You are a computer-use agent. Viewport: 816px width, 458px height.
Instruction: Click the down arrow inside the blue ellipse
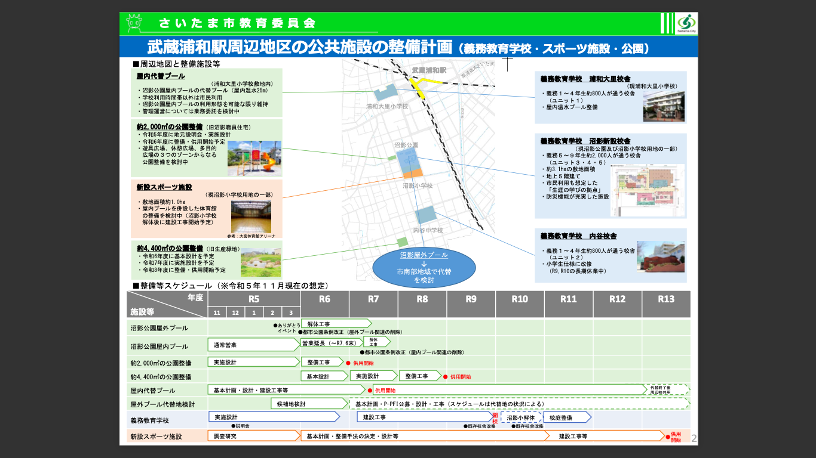click(424, 263)
